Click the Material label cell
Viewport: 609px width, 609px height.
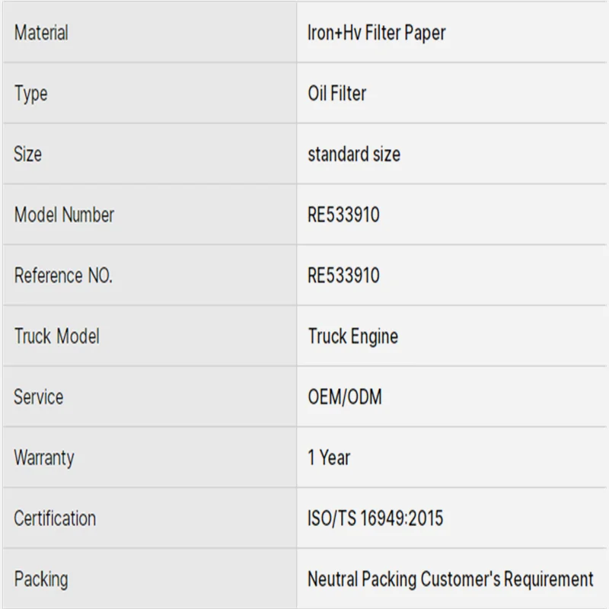pos(41,33)
